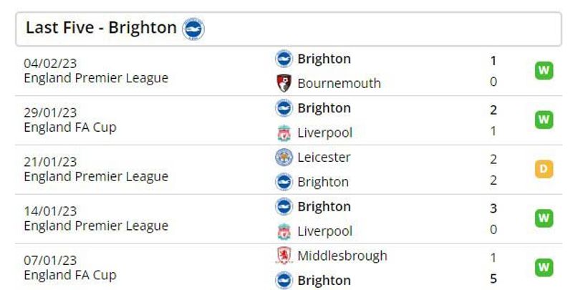This screenshot has width=573, height=290.
Task: Click Brighton's score of 5
Action: (x=493, y=279)
